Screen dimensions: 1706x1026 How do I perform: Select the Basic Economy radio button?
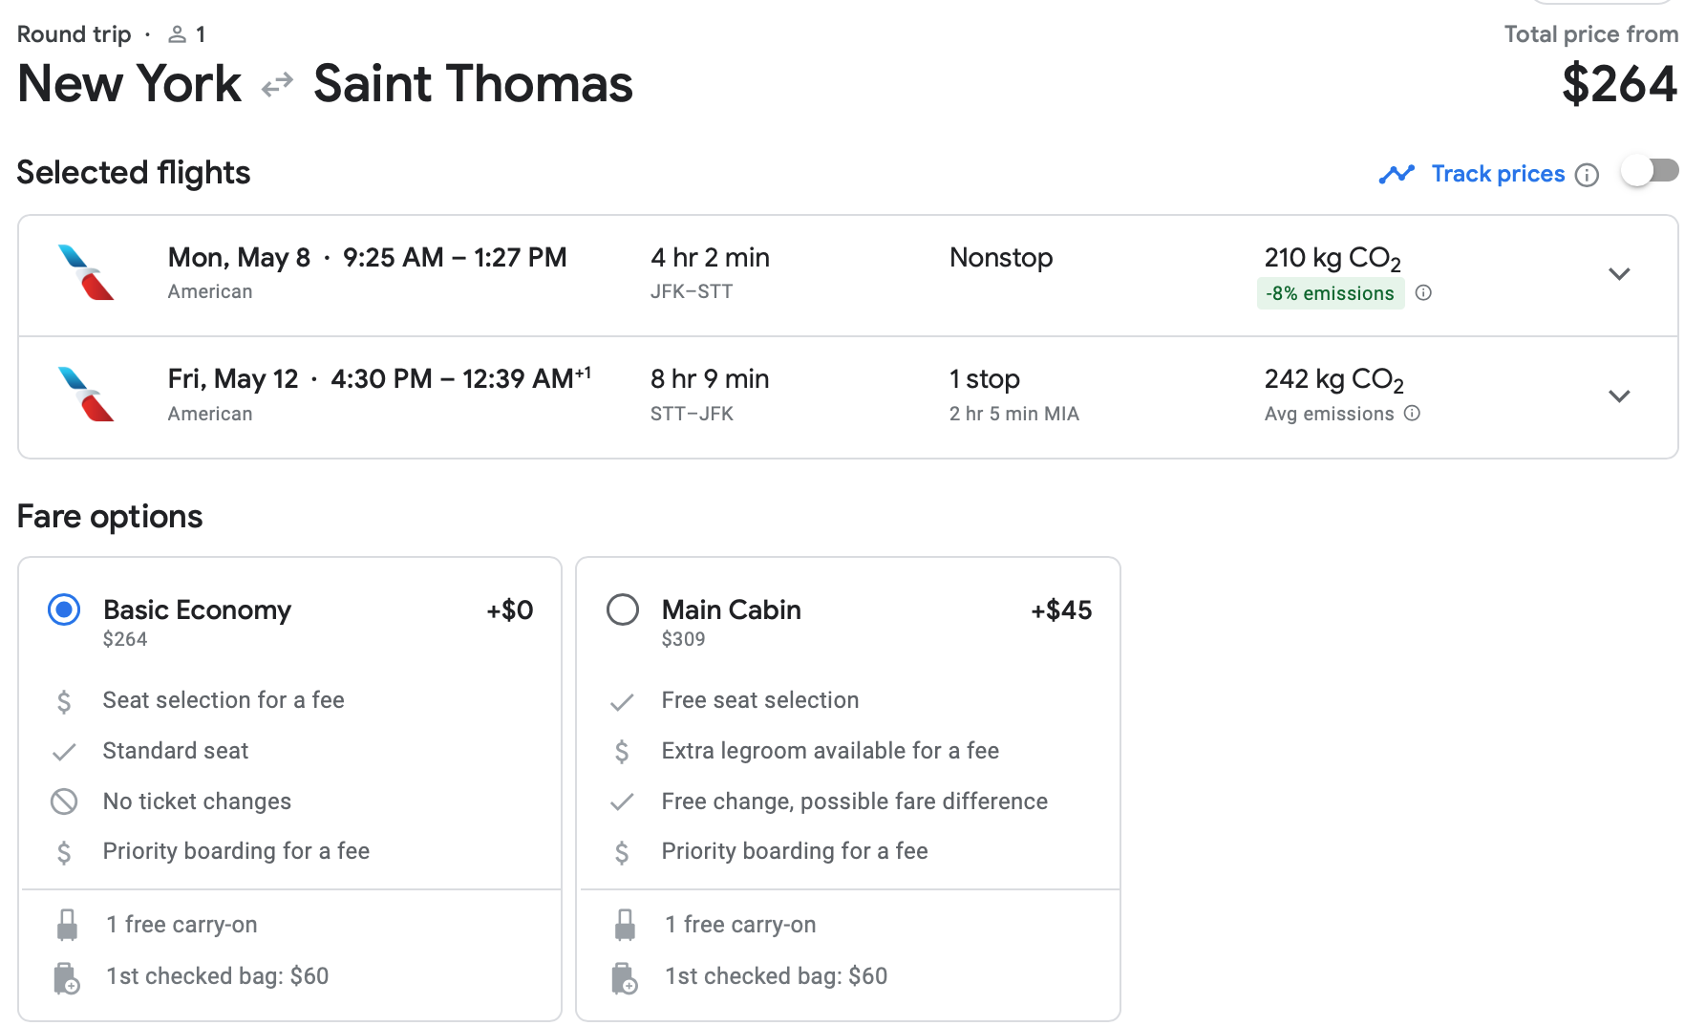(x=64, y=609)
